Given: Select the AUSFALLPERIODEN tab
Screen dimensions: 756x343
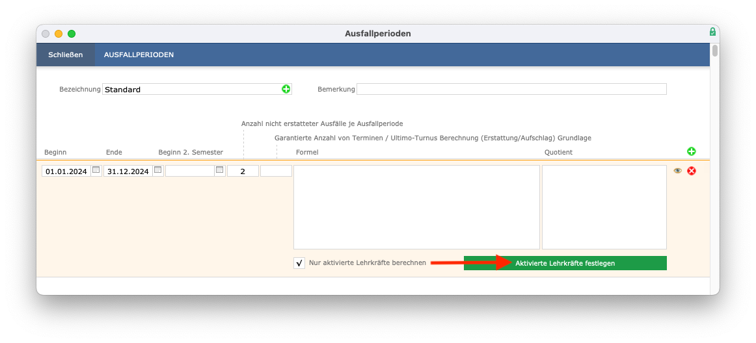Looking at the screenshot, I should tap(139, 55).
